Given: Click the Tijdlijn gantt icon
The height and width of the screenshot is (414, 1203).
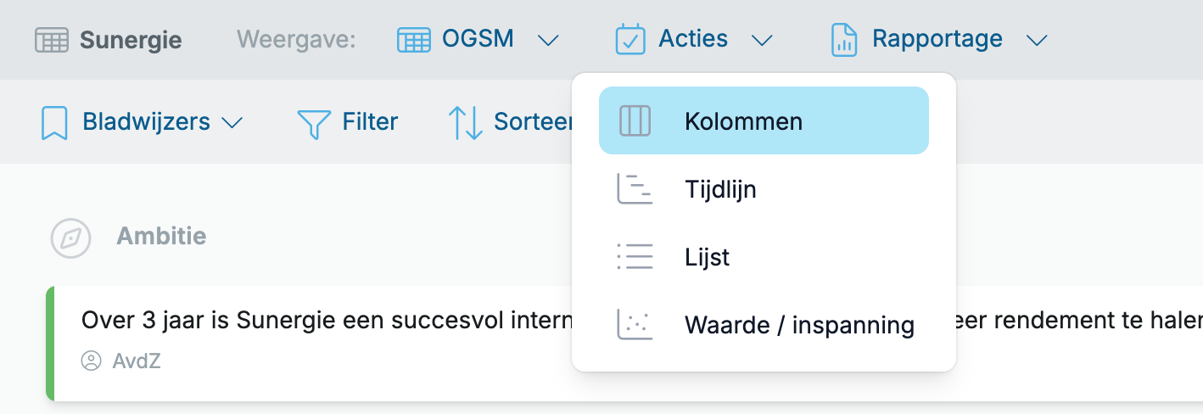Looking at the screenshot, I should tap(635, 188).
